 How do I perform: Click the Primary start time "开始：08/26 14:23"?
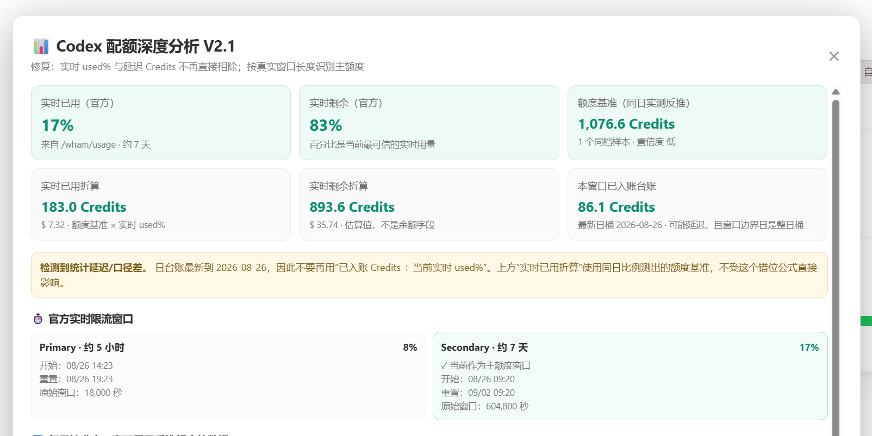(x=76, y=365)
